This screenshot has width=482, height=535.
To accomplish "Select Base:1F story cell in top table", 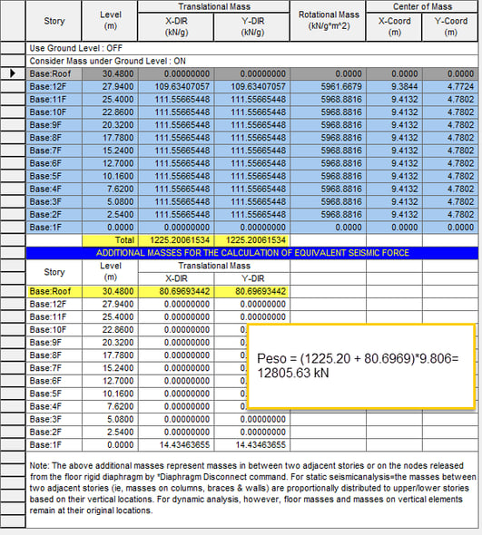I will (x=54, y=228).
